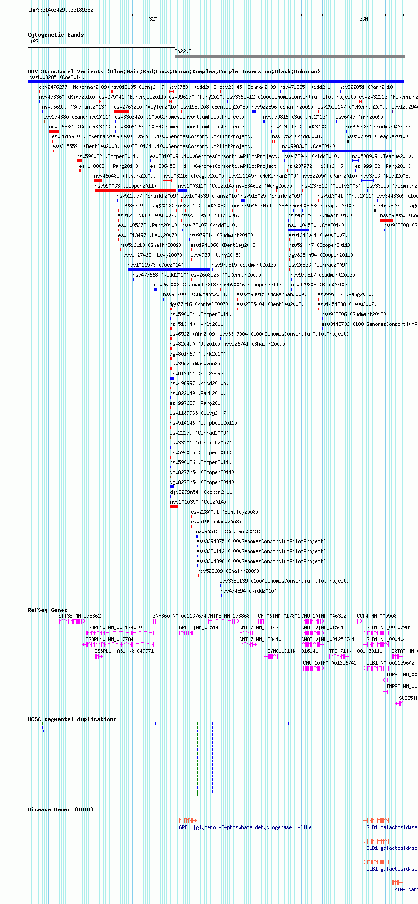Viewport: 418px width, 904px height.
Task: Click variant nsv508216 (Teague2010)
Action: point(193,176)
